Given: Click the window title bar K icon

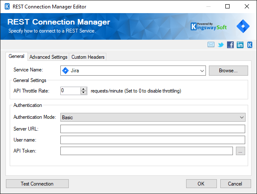Looking at the screenshot, I should tap(7, 7).
